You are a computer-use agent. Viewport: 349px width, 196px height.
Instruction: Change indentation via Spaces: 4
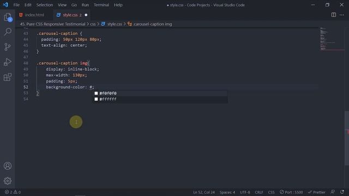[227, 192]
